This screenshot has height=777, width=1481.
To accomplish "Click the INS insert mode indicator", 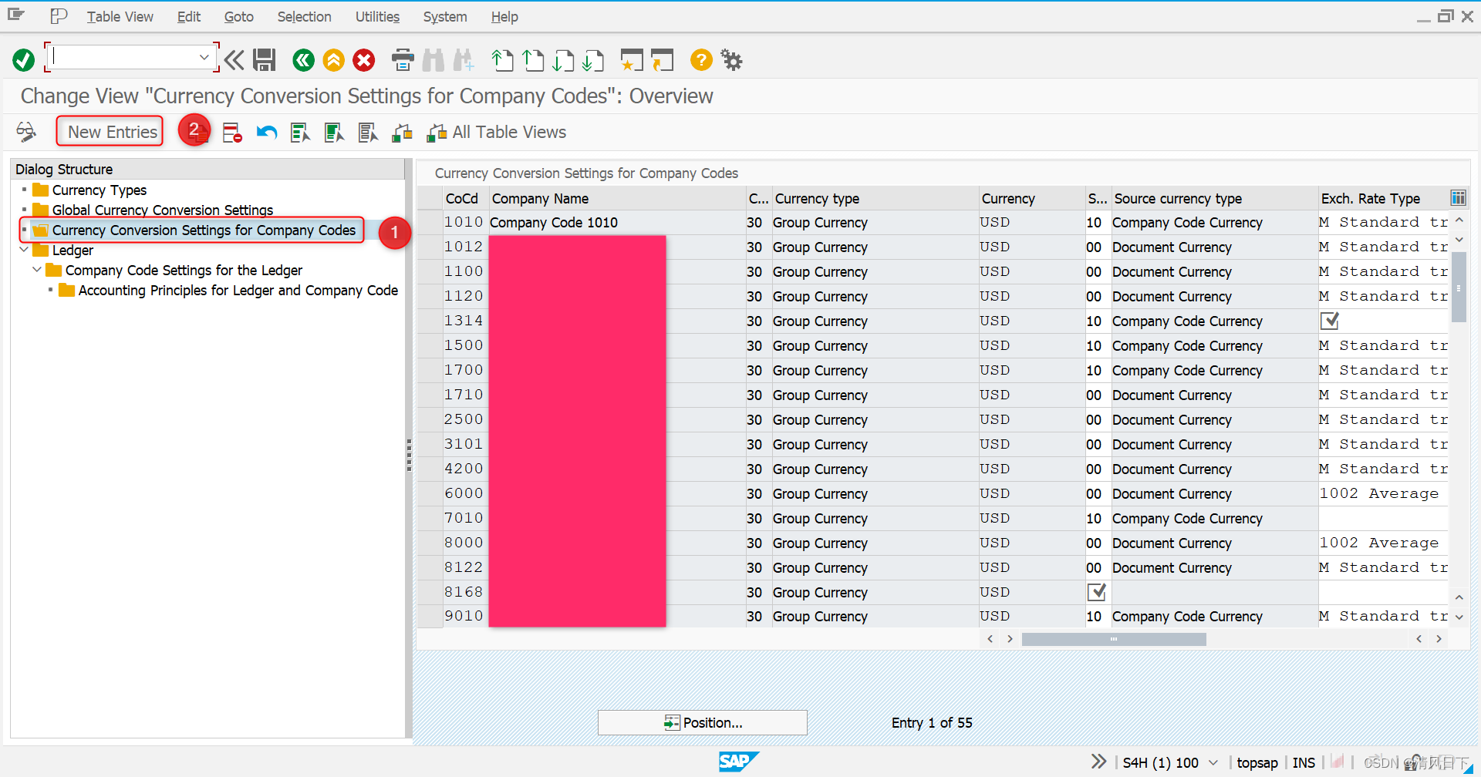I will point(1304,762).
